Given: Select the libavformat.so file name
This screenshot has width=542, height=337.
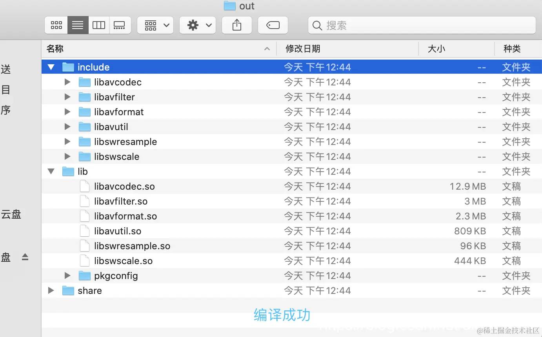Looking at the screenshot, I should pyautogui.click(x=125, y=216).
